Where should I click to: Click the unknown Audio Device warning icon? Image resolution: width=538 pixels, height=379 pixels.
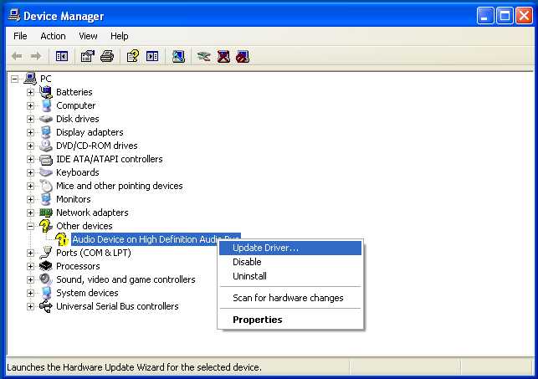[62, 239]
